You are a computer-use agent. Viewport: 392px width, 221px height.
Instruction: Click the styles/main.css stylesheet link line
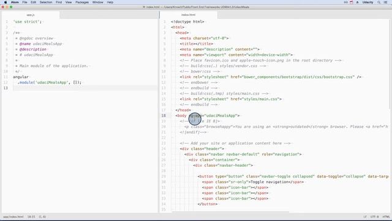(x=231, y=99)
